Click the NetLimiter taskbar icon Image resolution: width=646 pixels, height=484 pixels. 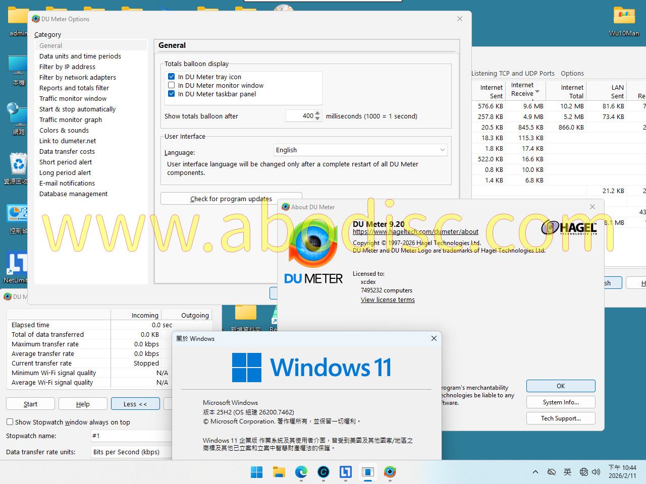click(x=346, y=472)
